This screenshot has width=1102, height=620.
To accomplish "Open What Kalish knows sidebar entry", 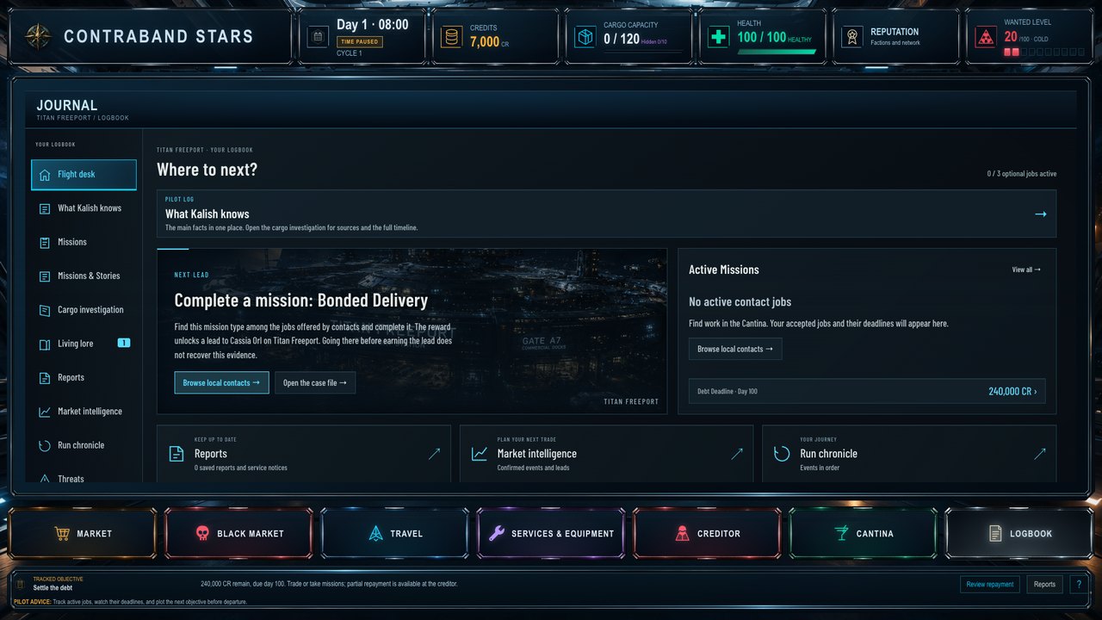I will (84, 208).
